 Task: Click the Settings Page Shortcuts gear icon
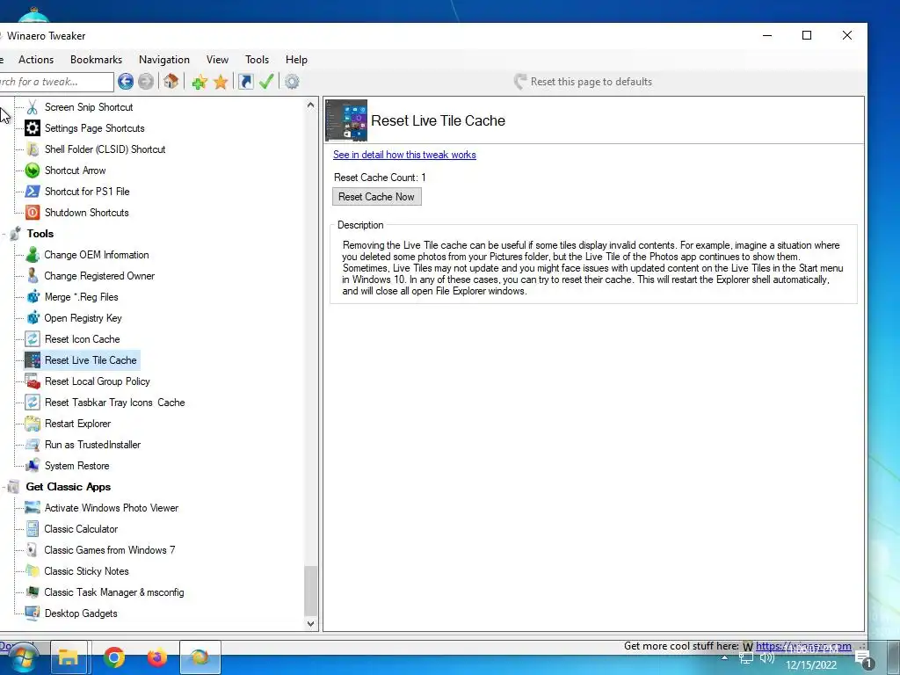(33, 128)
